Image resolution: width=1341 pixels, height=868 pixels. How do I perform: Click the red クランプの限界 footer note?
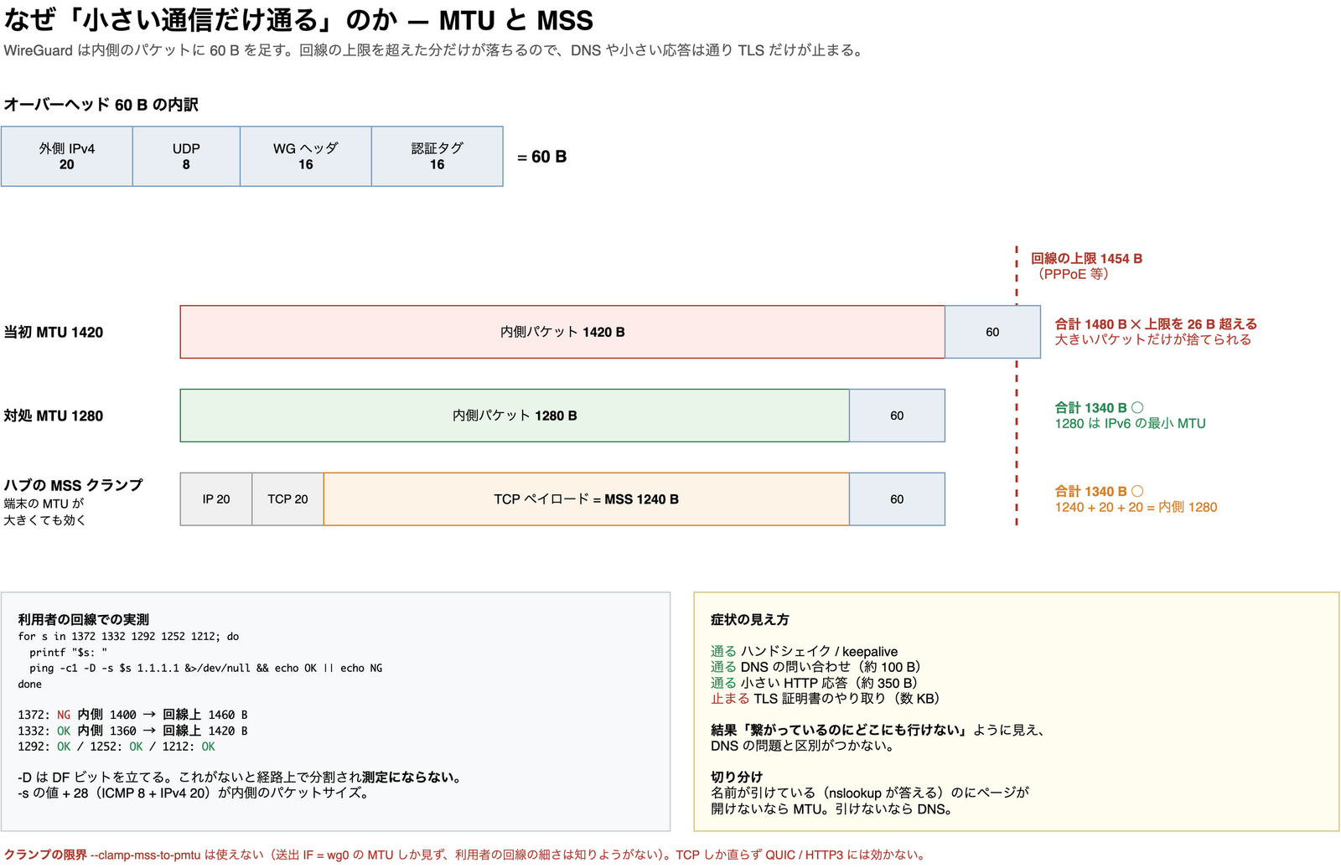(x=465, y=855)
